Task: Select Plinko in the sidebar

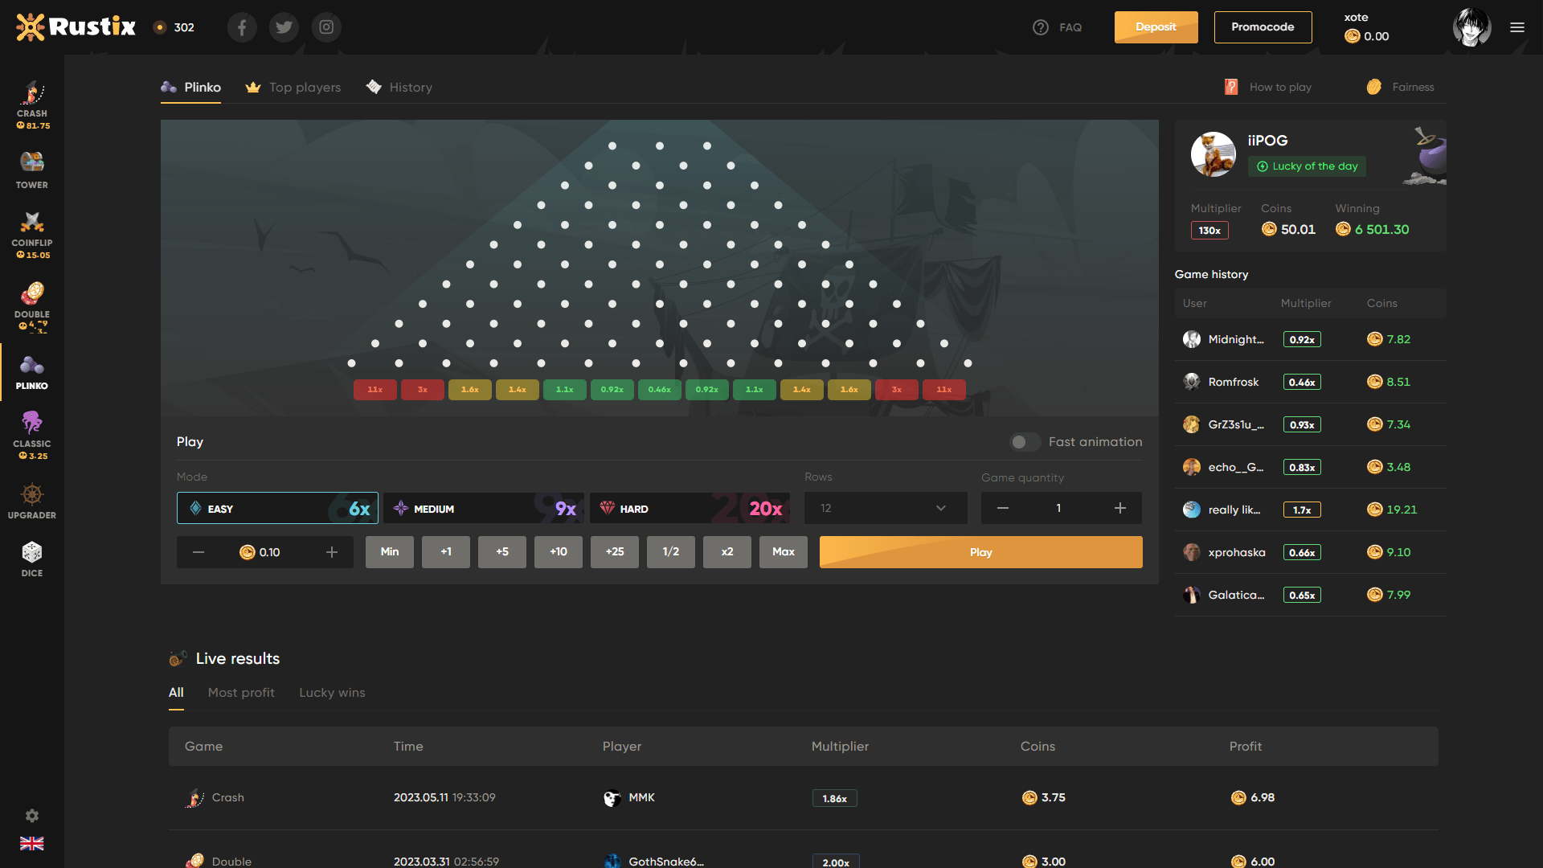Action: point(32,372)
